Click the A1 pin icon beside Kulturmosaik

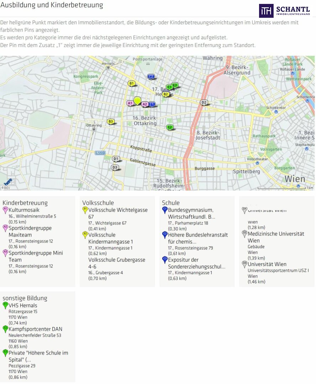5,210
